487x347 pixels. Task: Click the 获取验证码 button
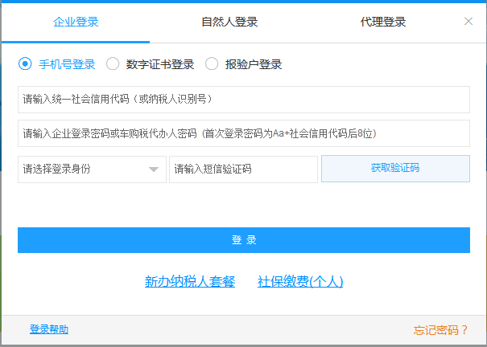click(x=395, y=169)
